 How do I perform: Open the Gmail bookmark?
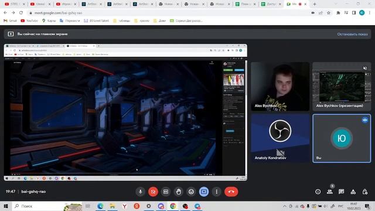point(10,21)
